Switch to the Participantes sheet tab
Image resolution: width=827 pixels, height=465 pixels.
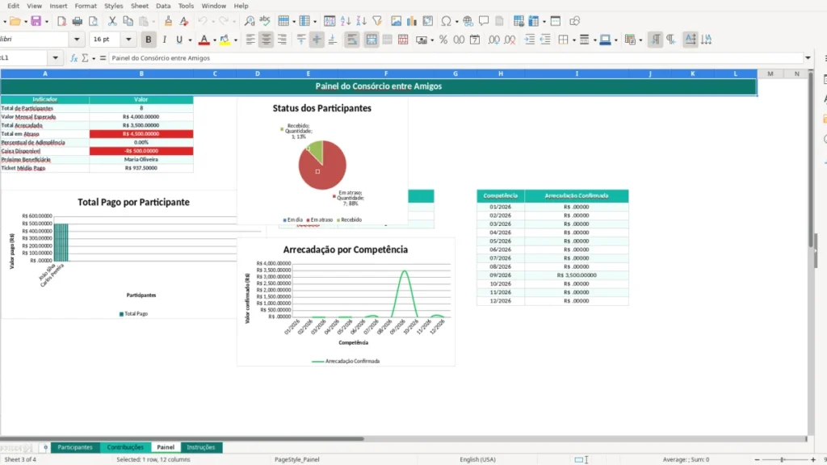pyautogui.click(x=75, y=447)
